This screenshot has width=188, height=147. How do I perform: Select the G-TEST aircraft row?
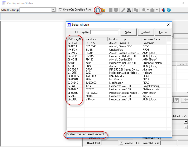tap(117, 46)
